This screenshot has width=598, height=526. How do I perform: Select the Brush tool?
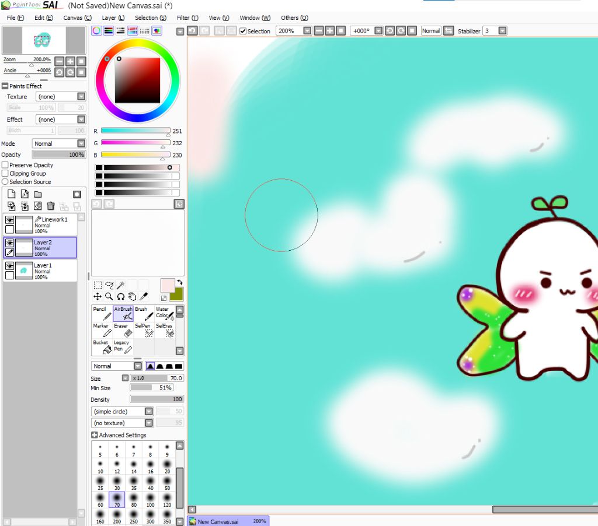(x=144, y=313)
